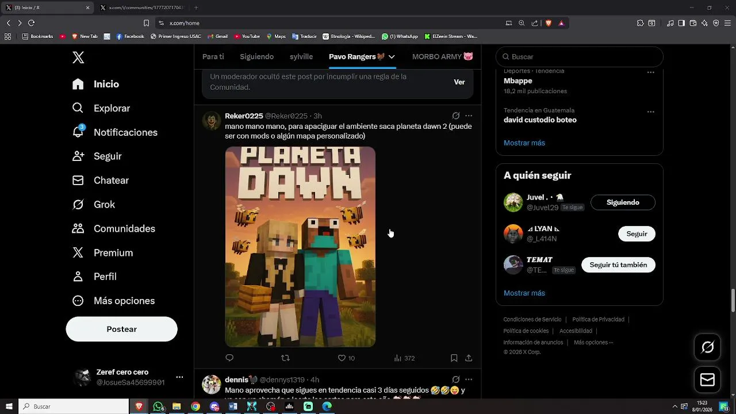Reload the page in browser toolbar
The height and width of the screenshot is (414, 736).
(31, 23)
